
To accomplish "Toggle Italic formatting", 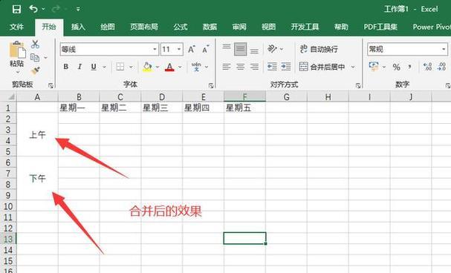I will point(80,67).
